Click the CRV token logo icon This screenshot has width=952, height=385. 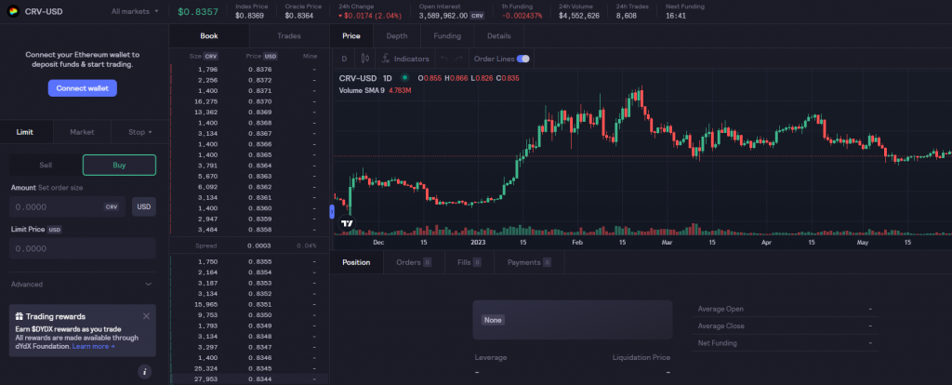click(13, 11)
